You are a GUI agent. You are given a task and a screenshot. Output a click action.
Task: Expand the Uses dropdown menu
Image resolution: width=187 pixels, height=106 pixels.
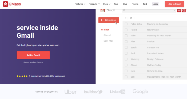click(107, 4)
